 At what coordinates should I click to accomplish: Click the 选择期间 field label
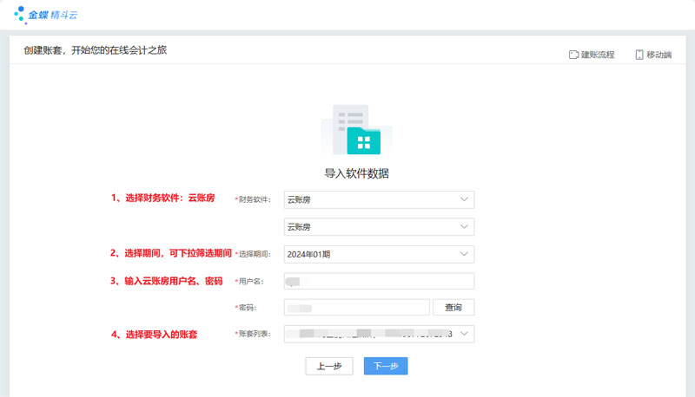click(253, 254)
